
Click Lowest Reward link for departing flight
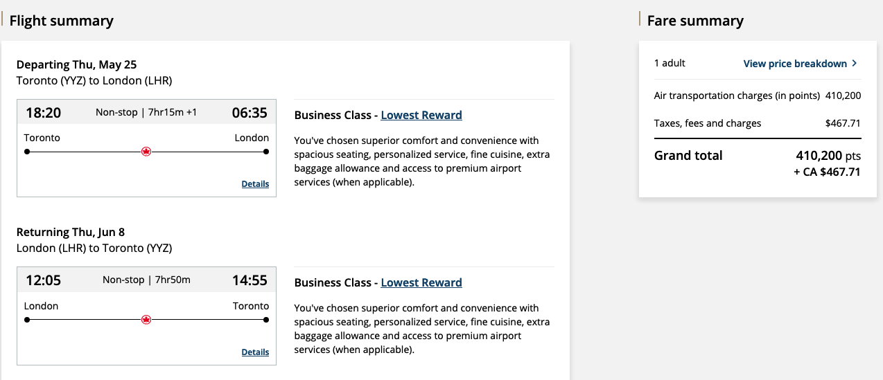coord(421,115)
